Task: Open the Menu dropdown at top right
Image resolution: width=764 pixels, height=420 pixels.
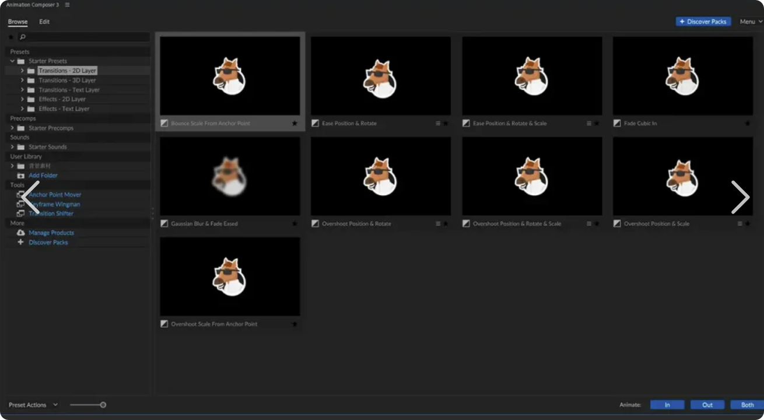Action: 751,22
